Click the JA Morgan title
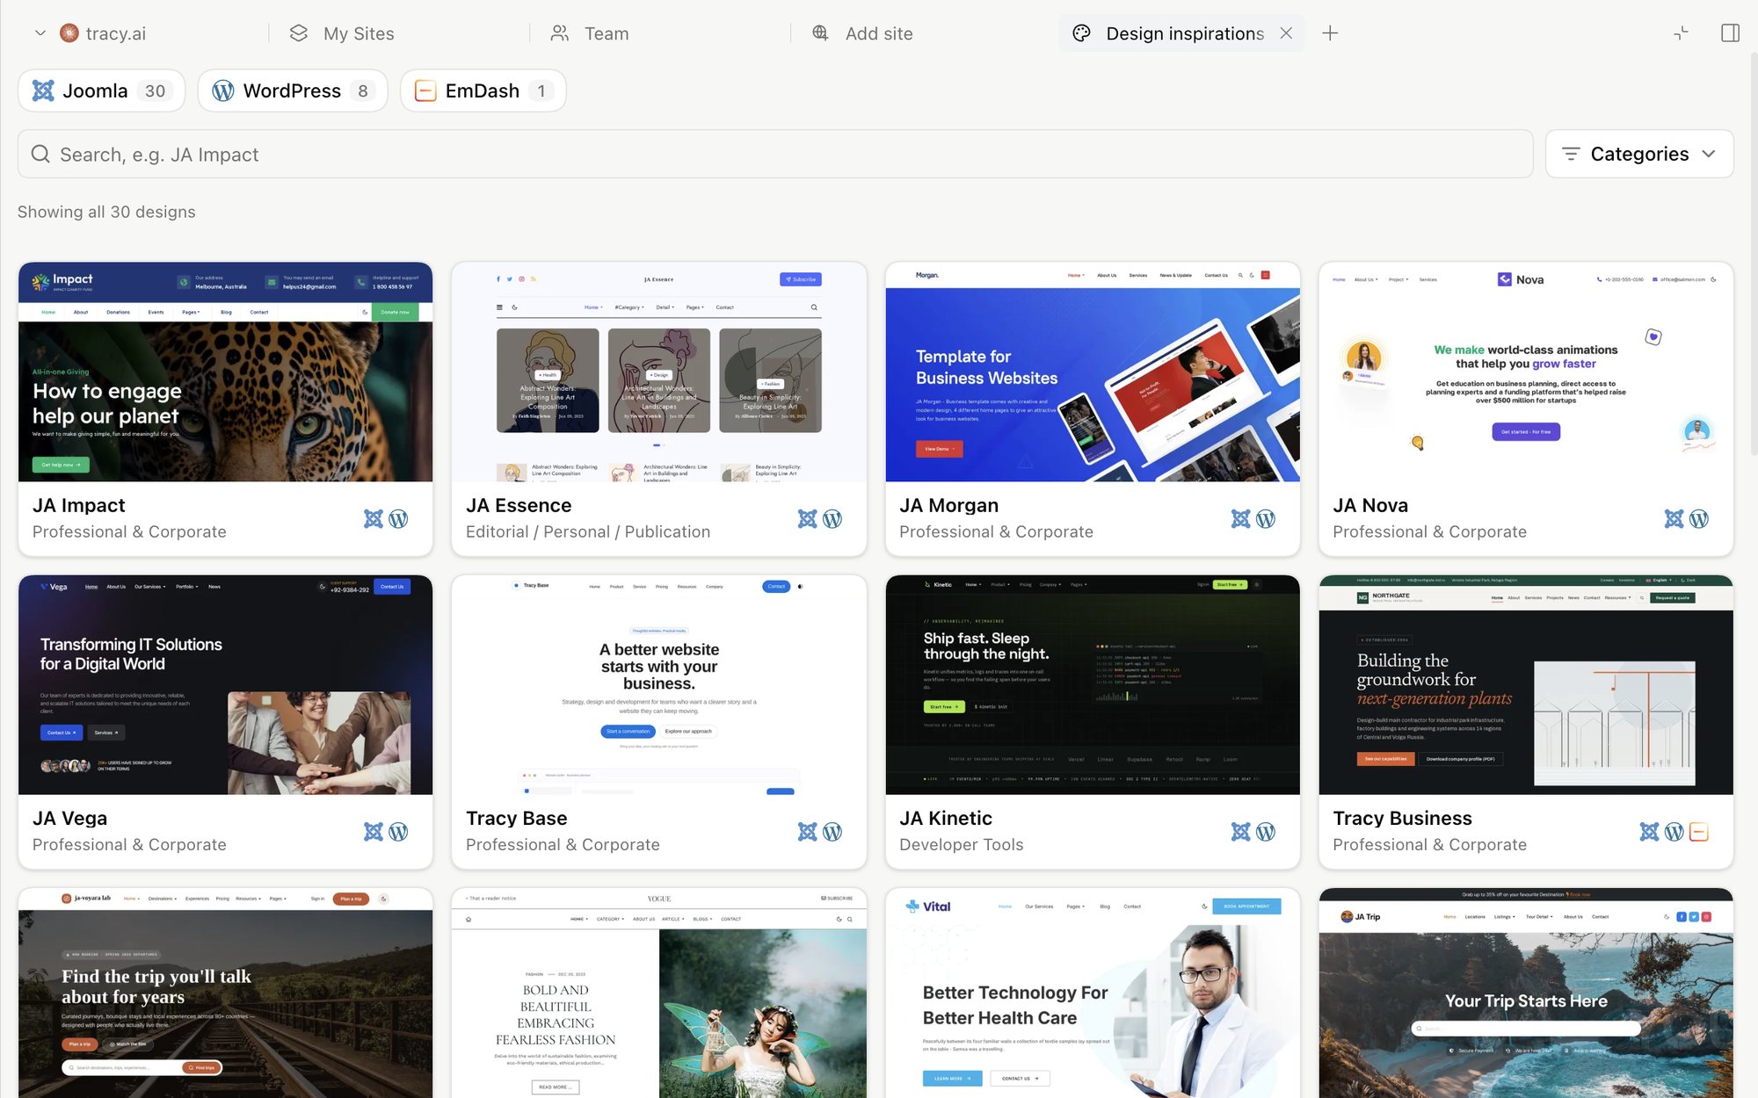 pos(948,505)
